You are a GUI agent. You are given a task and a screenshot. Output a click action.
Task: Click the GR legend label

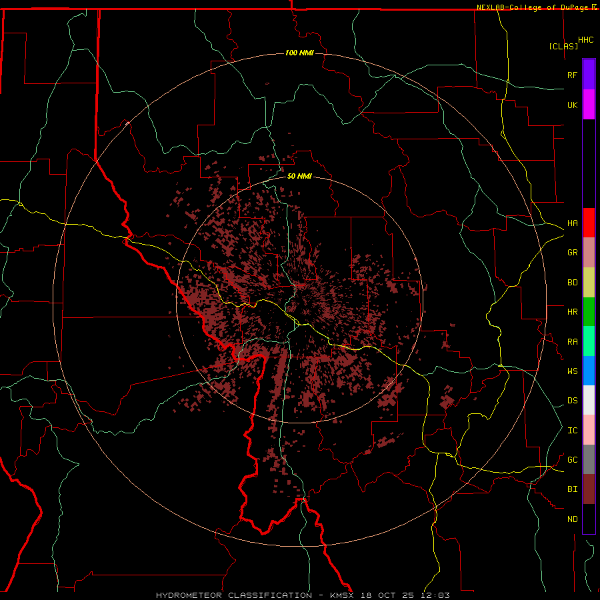coord(572,253)
